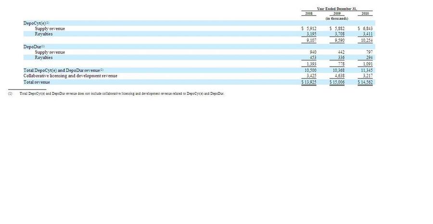Select total revenue $13,925
The height and width of the screenshot is (224, 433).
pos(309,82)
